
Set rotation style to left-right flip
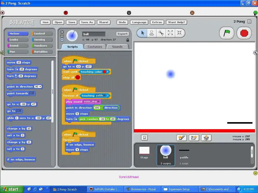[x=62, y=36]
